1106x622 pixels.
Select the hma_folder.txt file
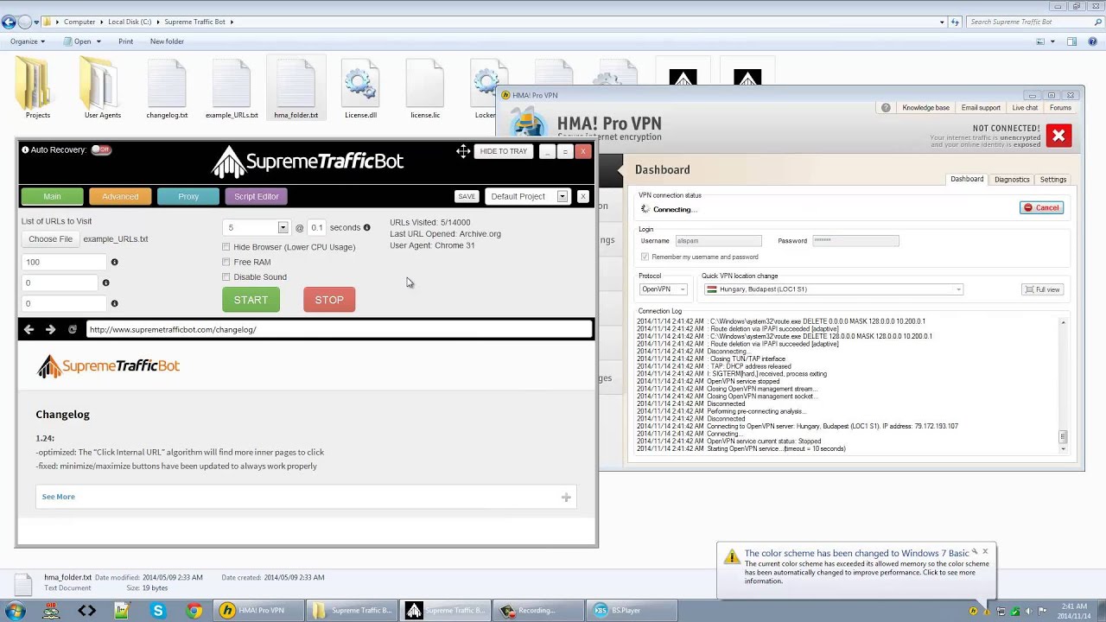(296, 88)
